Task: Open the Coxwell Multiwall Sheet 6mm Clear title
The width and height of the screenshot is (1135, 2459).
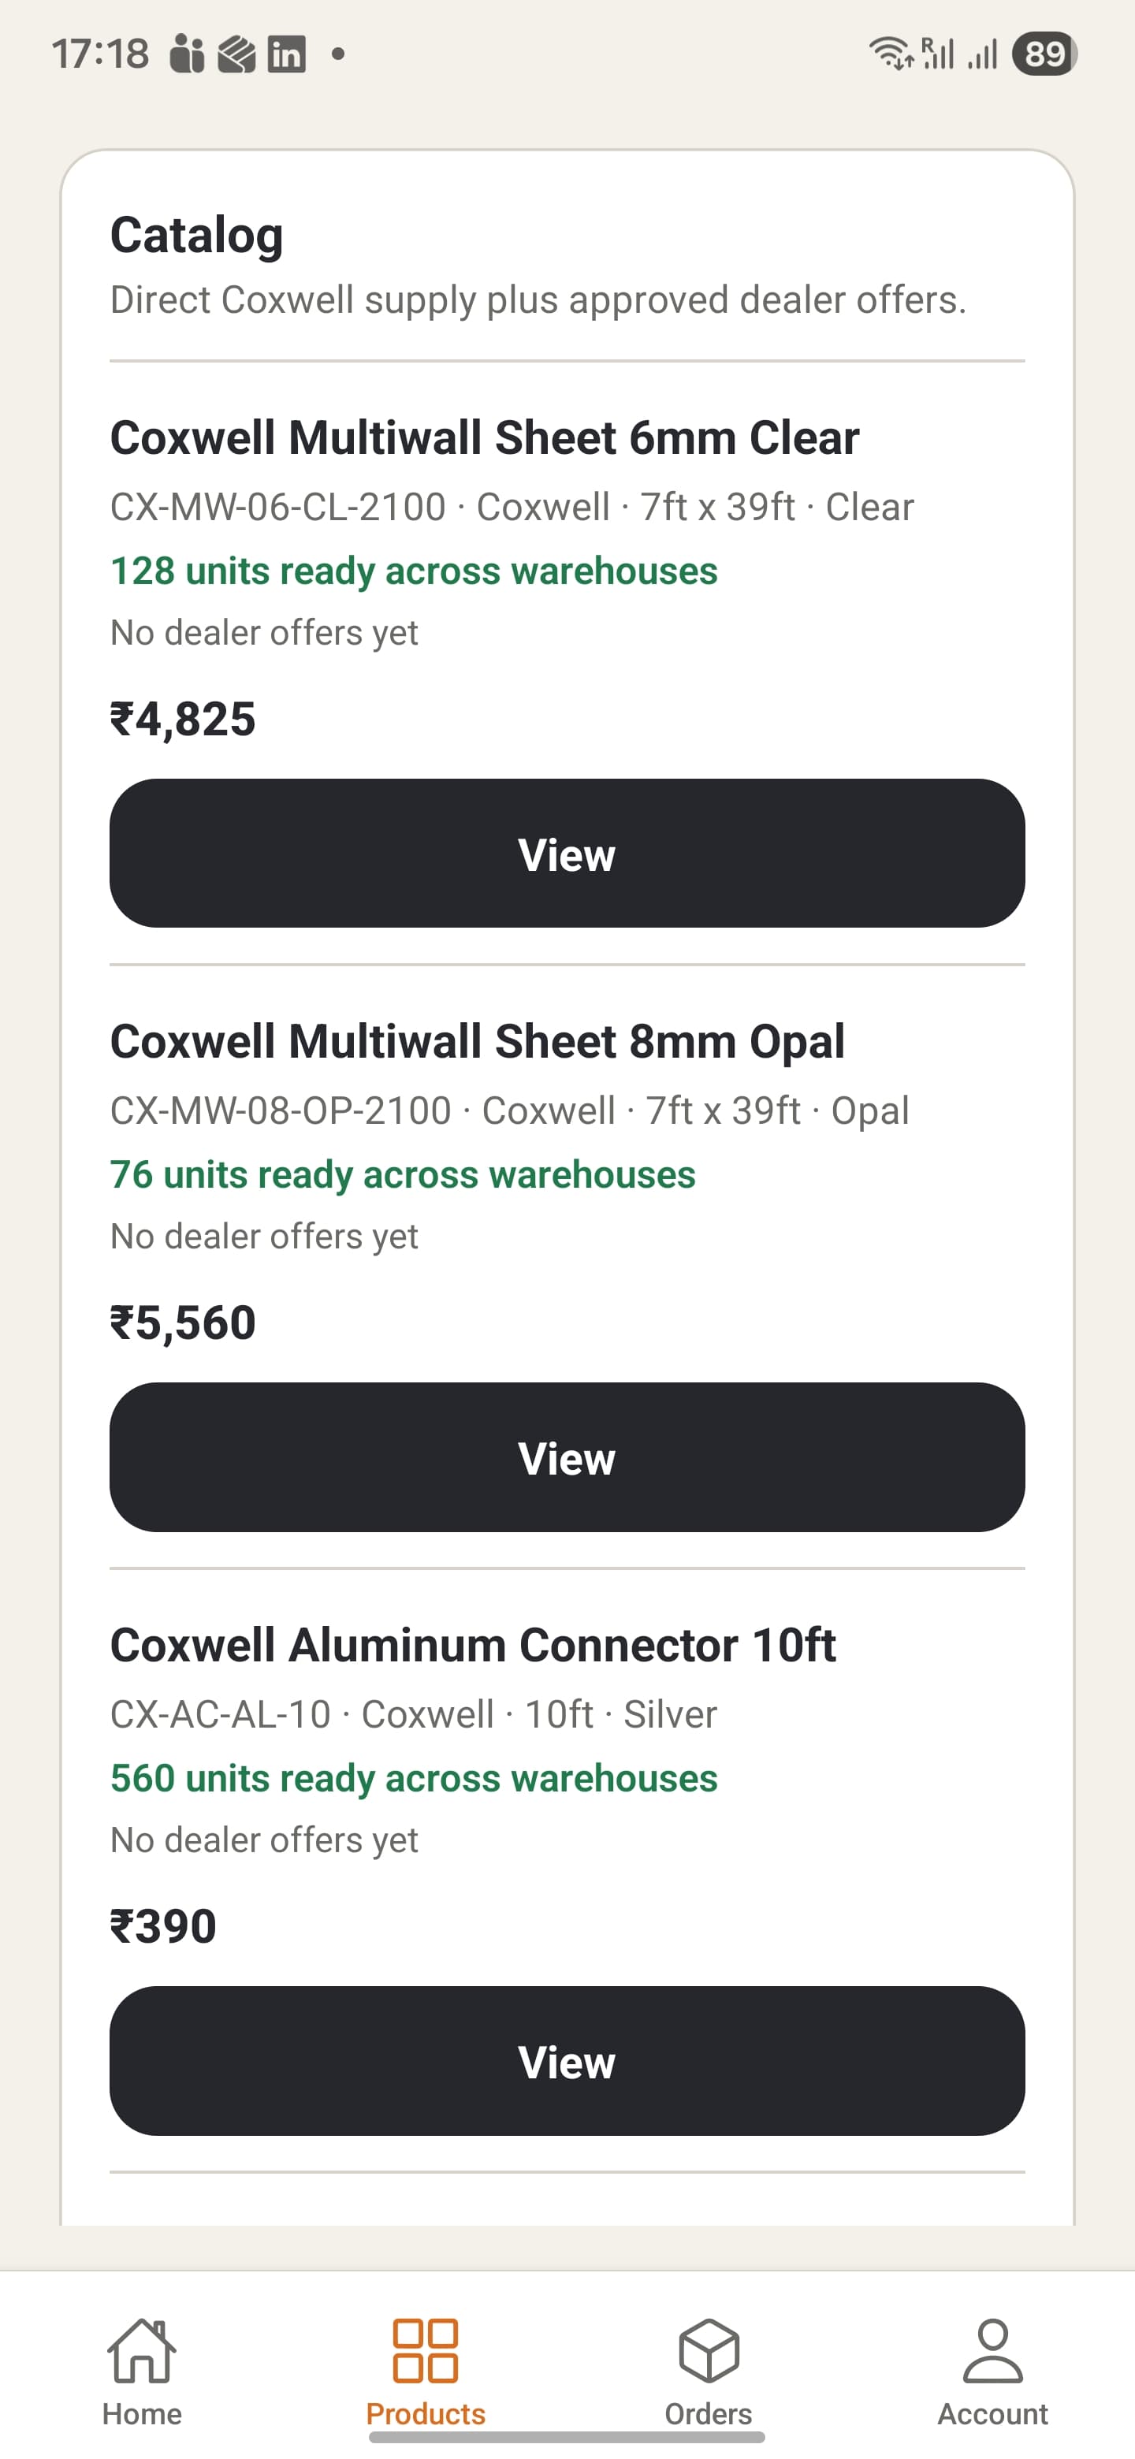Action: tap(486, 438)
